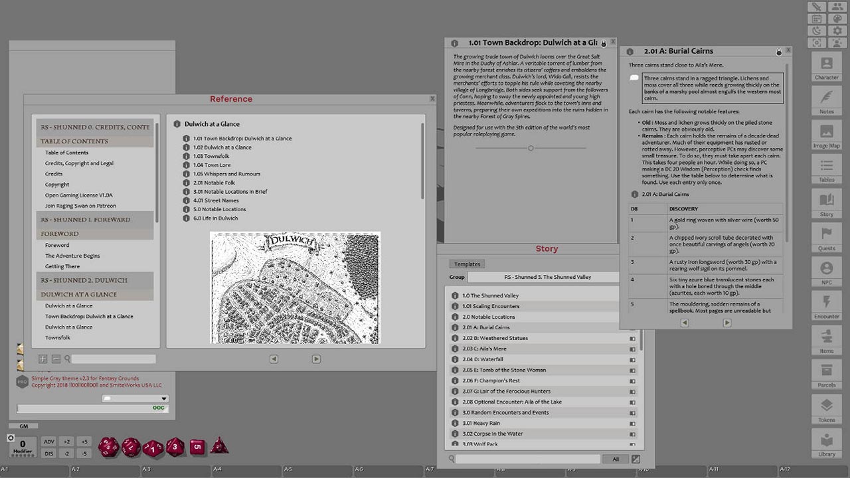
Task: Toggle the ADV advantage button
Action: 48,440
